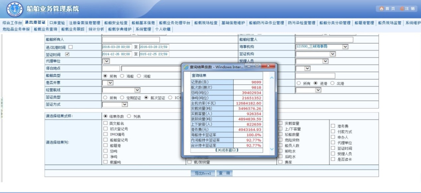Click the 船舶所有人 input field
Image resolution: width=421 pixels, height=193 pixels.
click(131, 39)
